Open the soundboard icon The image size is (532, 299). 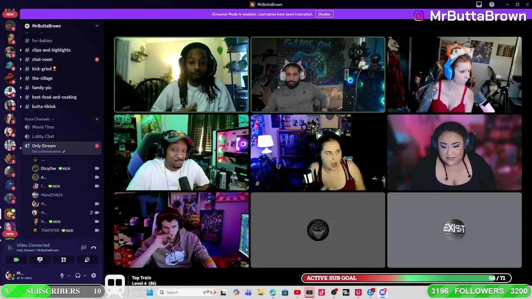[x=87, y=260]
